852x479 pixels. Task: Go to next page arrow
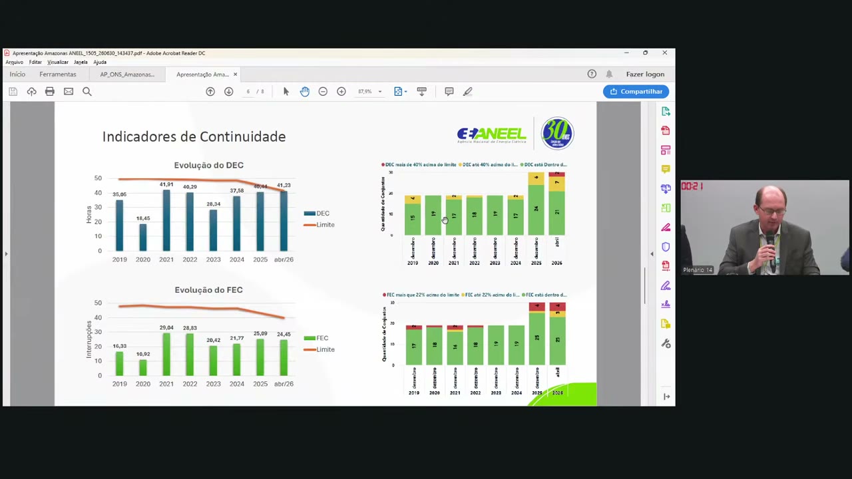[229, 91]
